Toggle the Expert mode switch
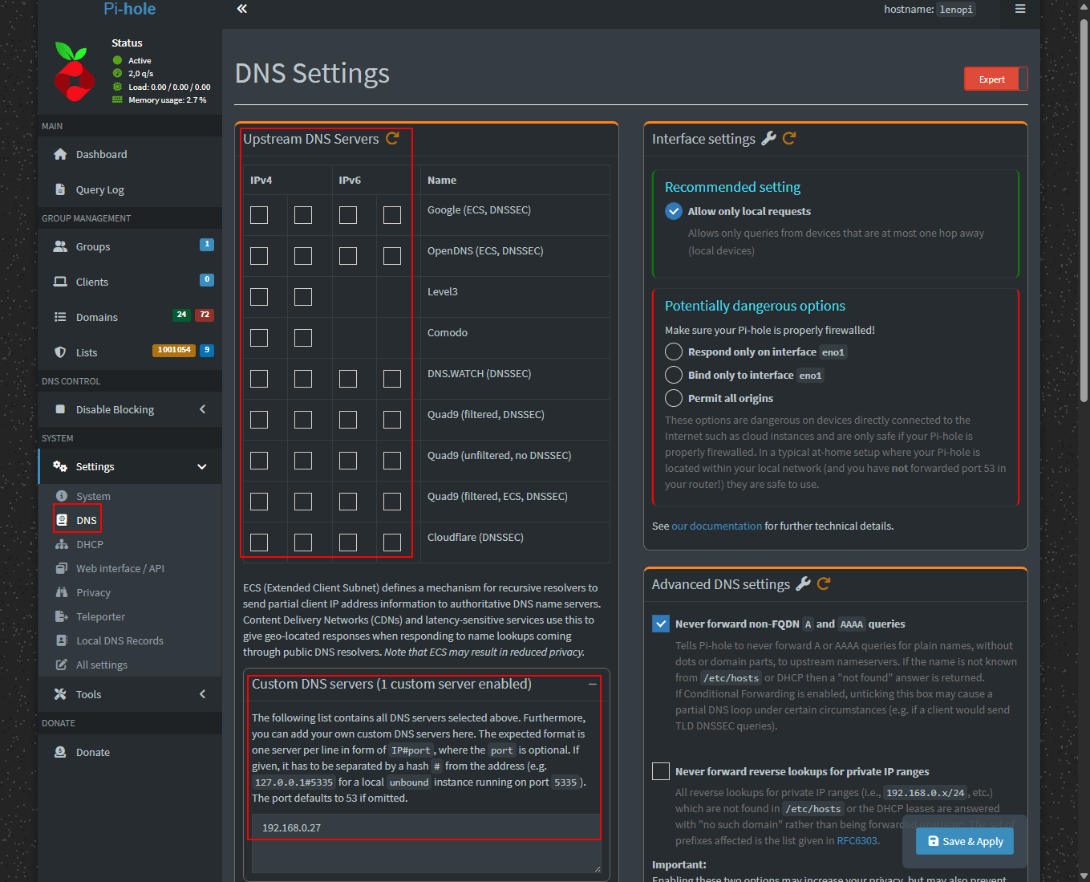 click(995, 79)
